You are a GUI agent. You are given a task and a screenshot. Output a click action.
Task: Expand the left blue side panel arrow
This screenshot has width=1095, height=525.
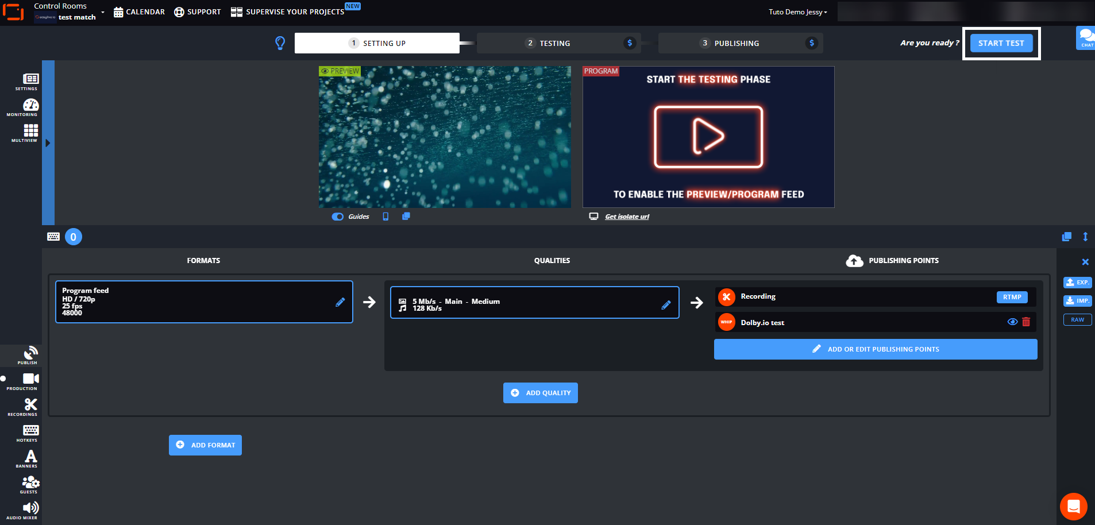(x=48, y=143)
